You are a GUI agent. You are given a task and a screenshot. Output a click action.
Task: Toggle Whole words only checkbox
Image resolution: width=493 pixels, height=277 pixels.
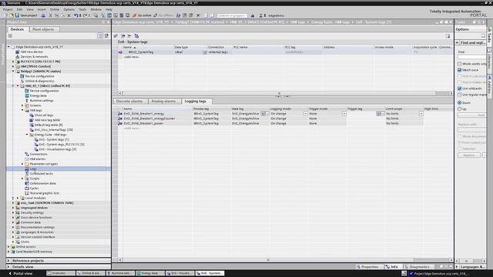(459, 64)
